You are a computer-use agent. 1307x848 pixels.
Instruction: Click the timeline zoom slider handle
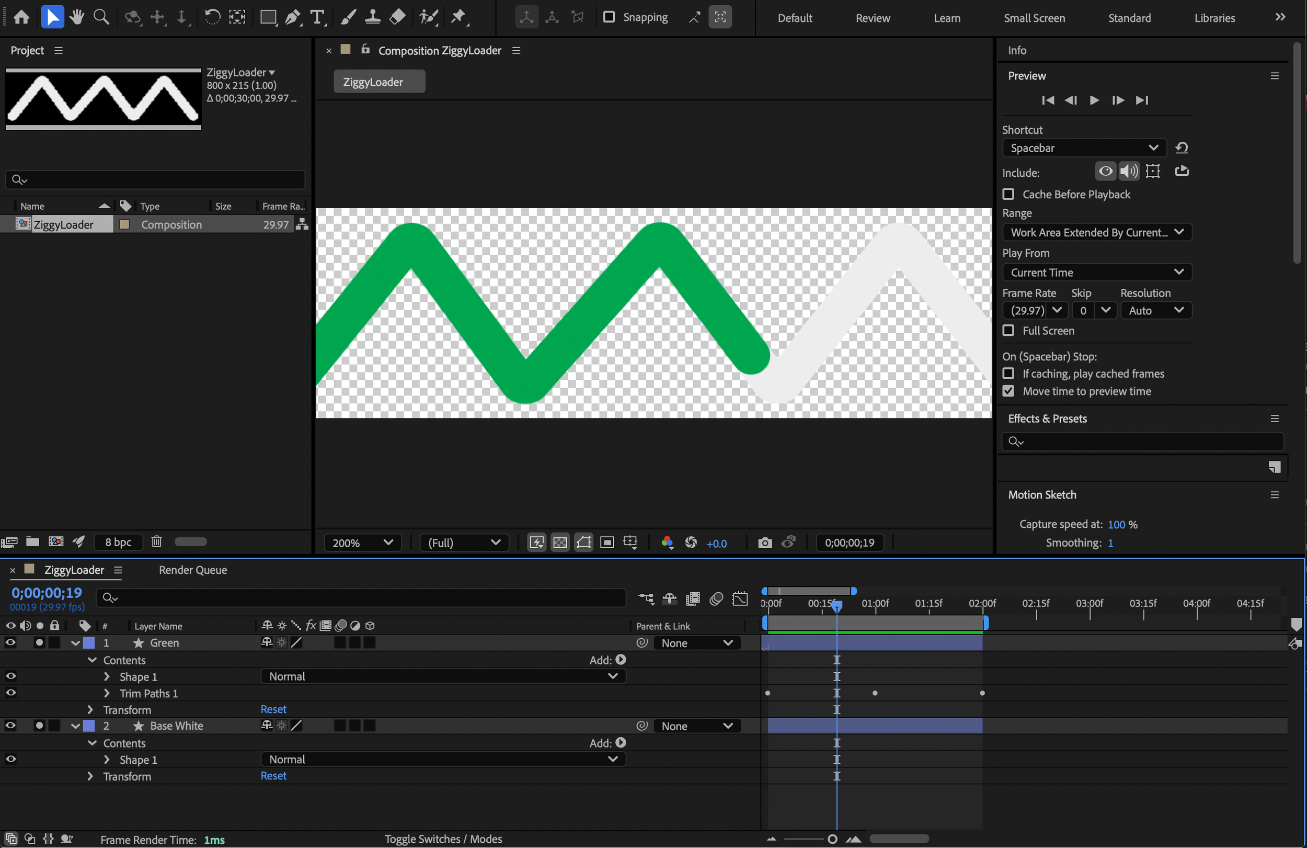(x=832, y=839)
